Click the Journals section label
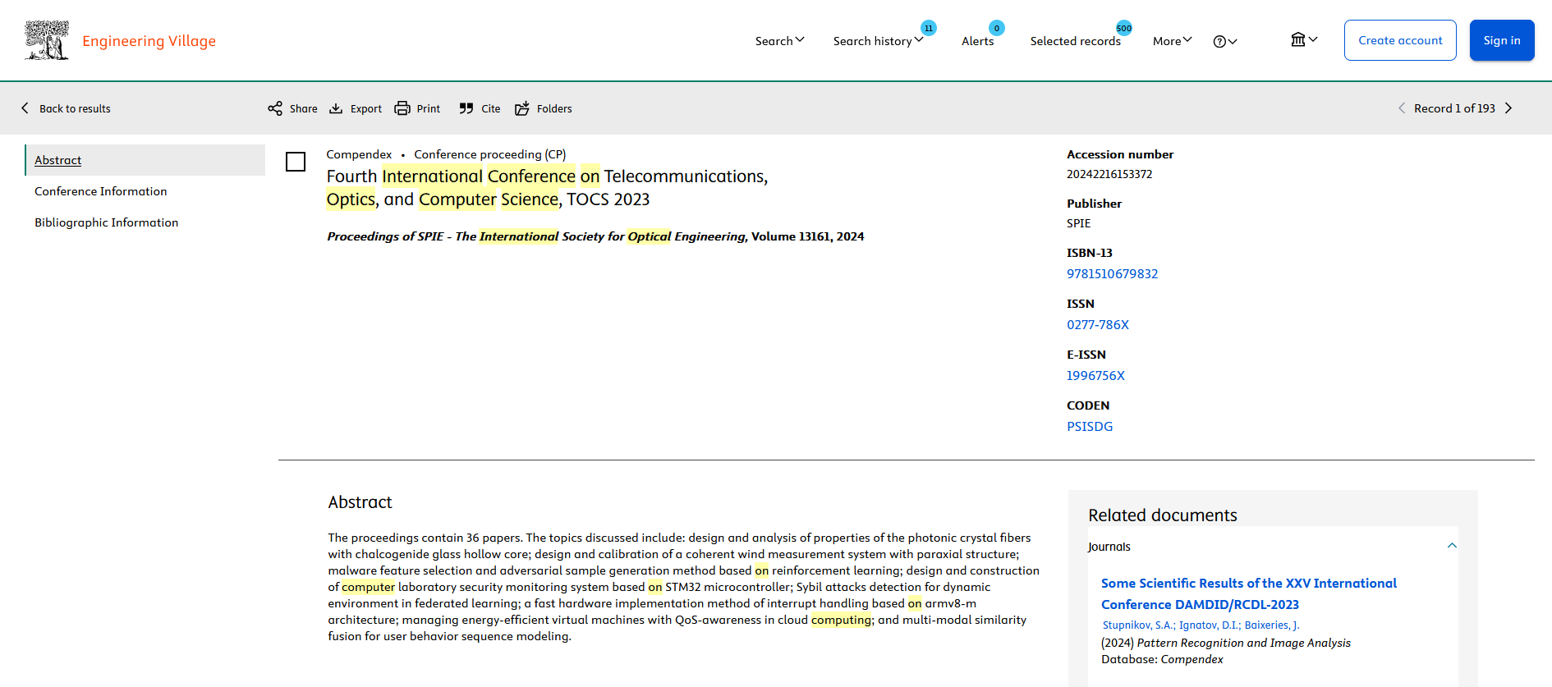The height and width of the screenshot is (687, 1552). 1109,547
